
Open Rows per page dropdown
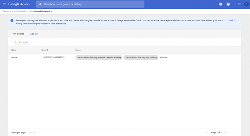tap(31, 133)
